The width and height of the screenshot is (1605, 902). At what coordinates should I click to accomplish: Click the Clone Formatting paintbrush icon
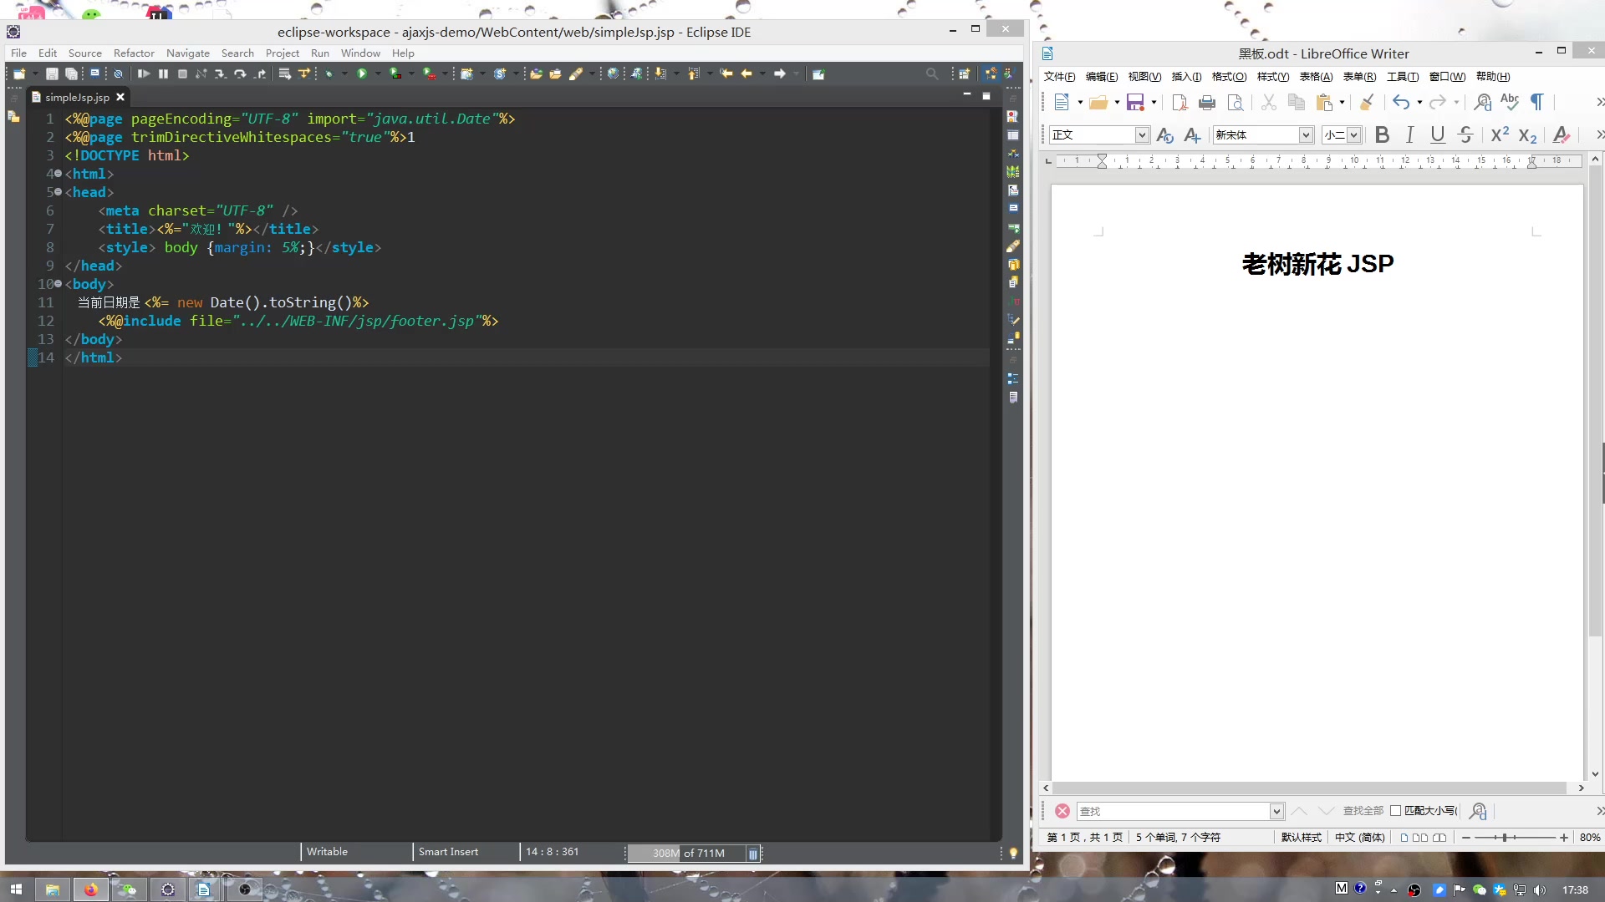(x=1367, y=103)
